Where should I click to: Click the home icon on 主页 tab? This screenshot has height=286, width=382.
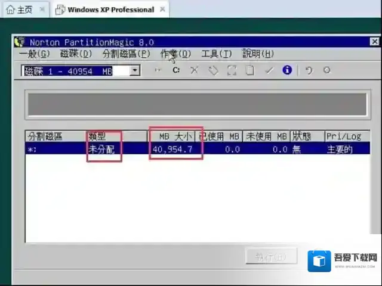pos(11,10)
